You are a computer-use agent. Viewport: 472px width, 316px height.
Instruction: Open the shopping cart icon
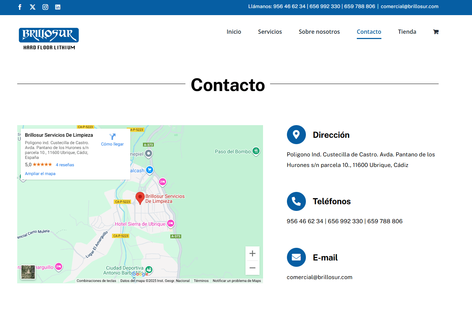[436, 32]
